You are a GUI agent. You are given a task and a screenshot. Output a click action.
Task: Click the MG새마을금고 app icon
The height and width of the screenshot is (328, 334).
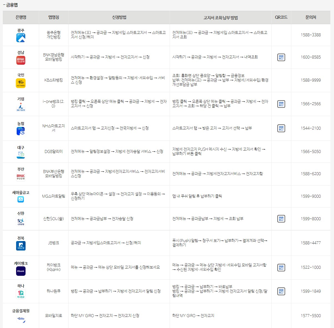(x=21, y=199)
